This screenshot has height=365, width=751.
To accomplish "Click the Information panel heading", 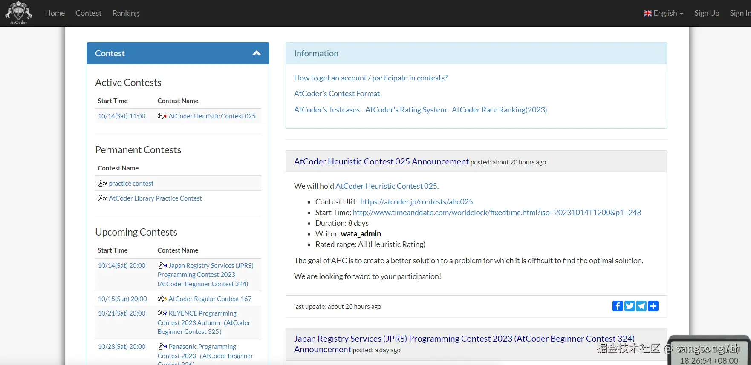I will 316,53.
